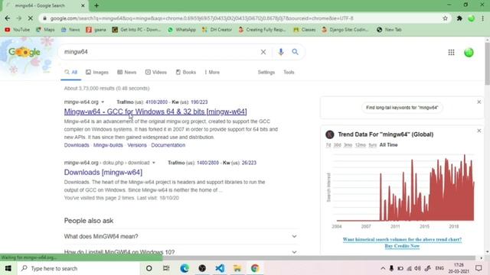This screenshot has width=490, height=275.
Task: Open the historical search volumes link
Action: pyautogui.click(x=402, y=239)
